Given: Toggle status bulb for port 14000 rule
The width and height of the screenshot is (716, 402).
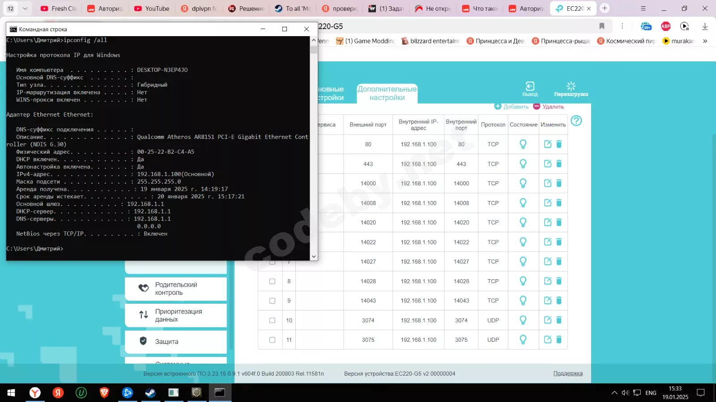Looking at the screenshot, I should (x=523, y=183).
